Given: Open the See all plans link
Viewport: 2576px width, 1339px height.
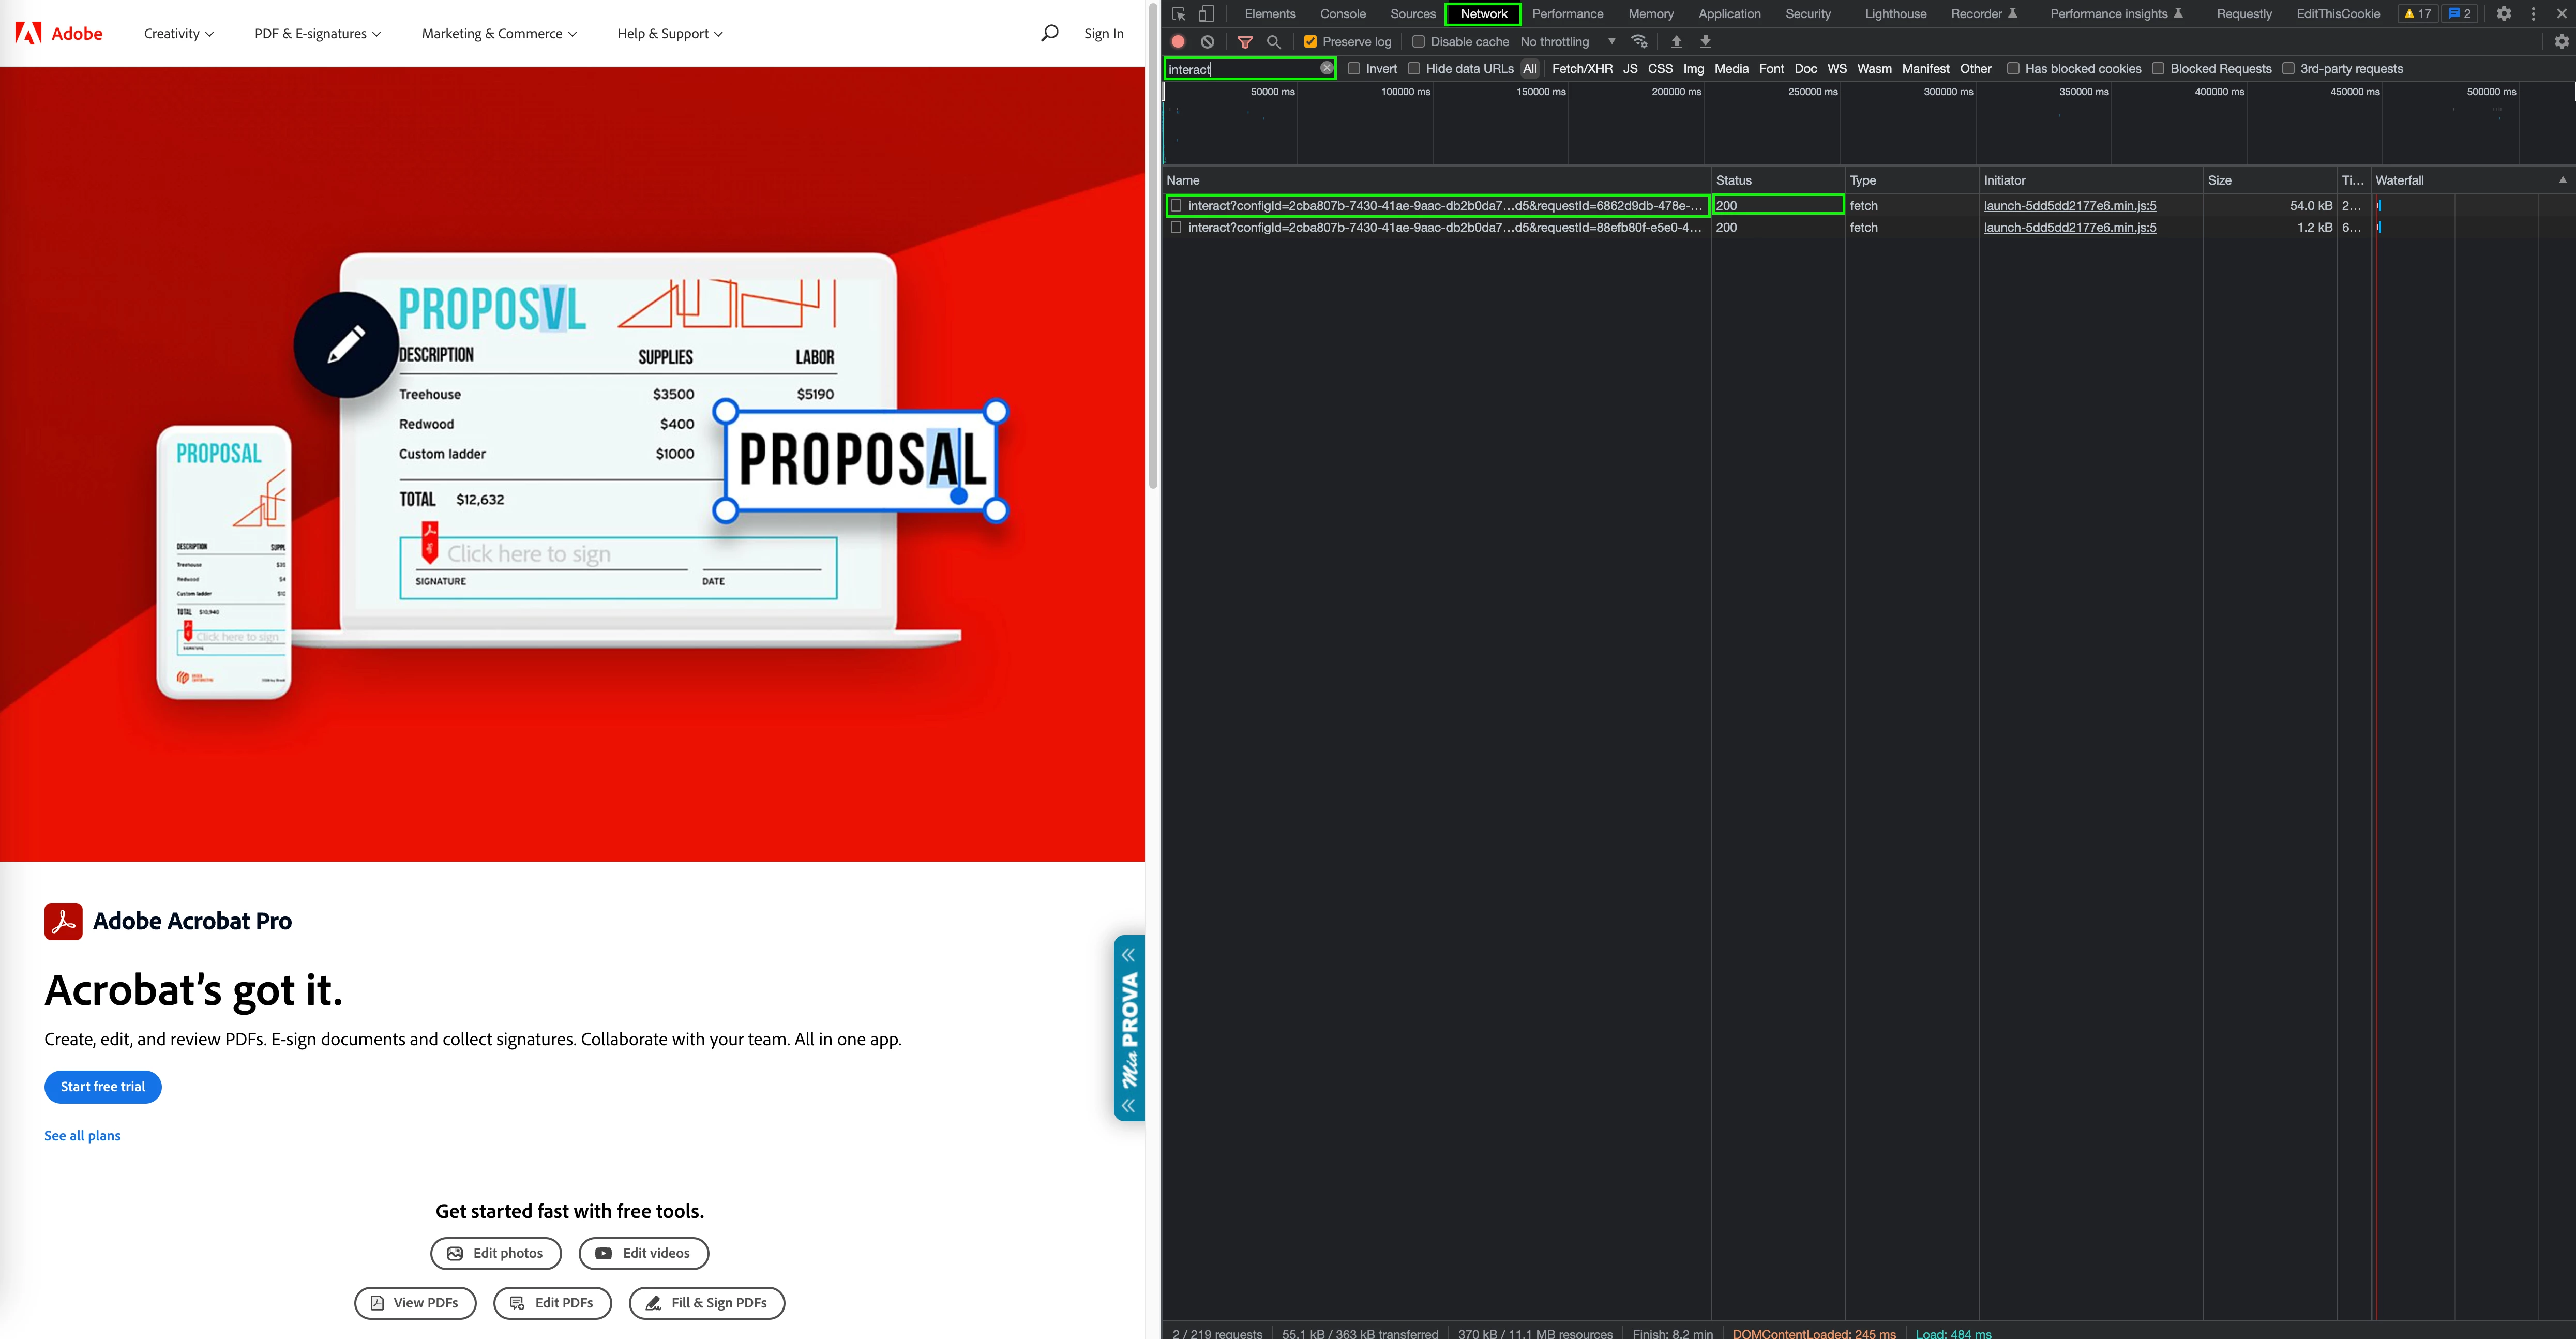Looking at the screenshot, I should (82, 1136).
